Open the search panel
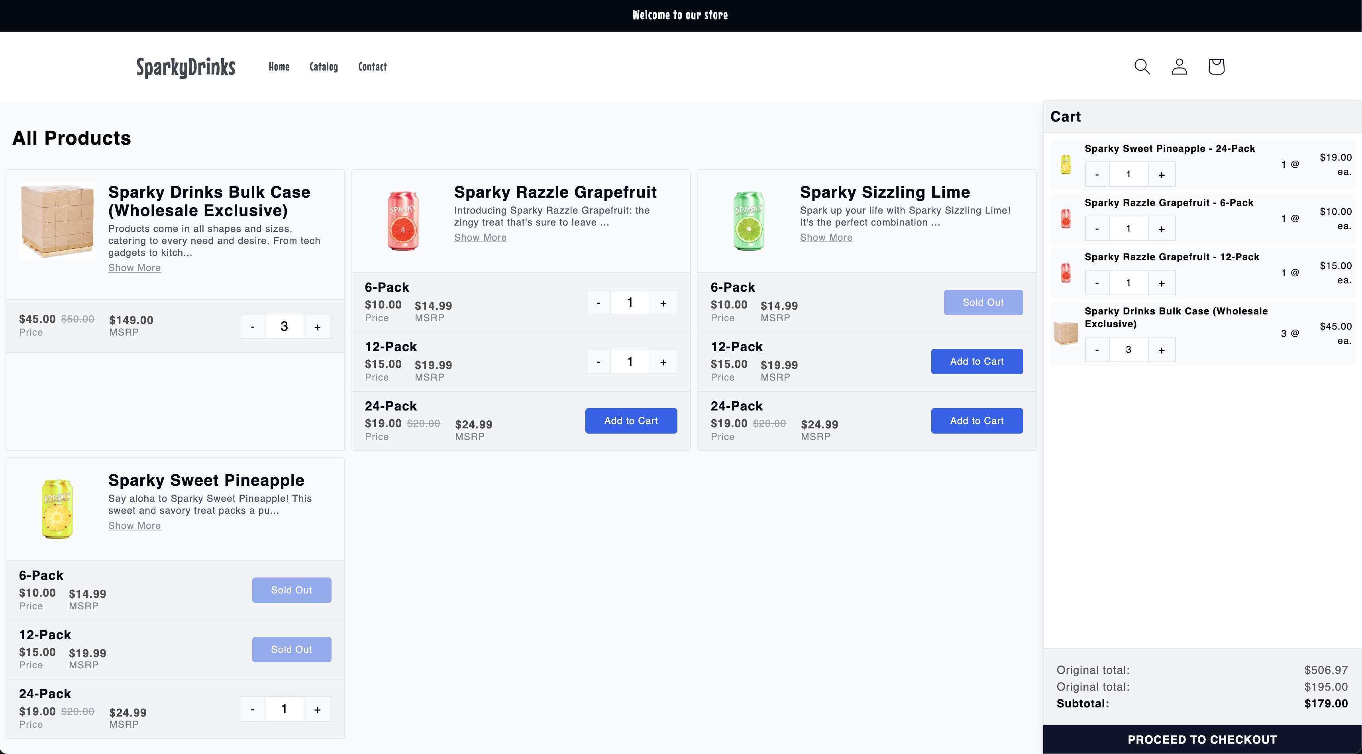 point(1142,66)
